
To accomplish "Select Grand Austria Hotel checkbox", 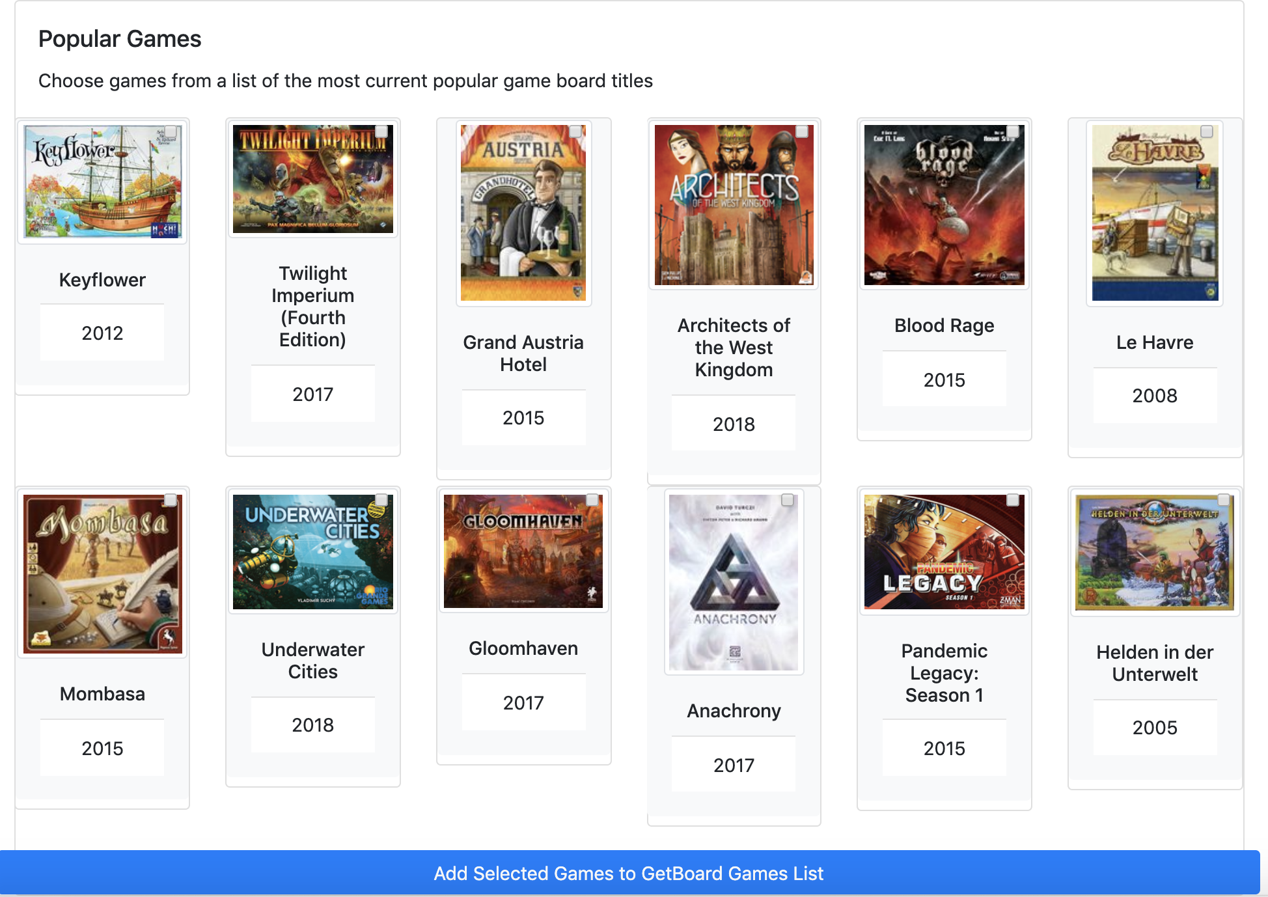I will (x=575, y=131).
